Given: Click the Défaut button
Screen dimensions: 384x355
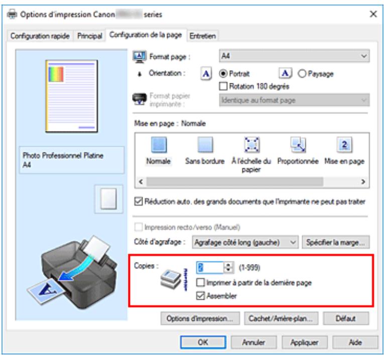Looking at the screenshot, I should pyautogui.click(x=346, y=318).
